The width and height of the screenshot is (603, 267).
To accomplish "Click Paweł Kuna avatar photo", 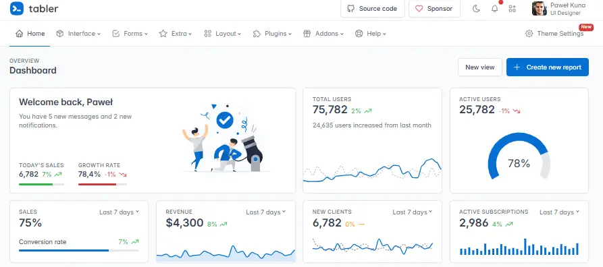I will 539,9.
